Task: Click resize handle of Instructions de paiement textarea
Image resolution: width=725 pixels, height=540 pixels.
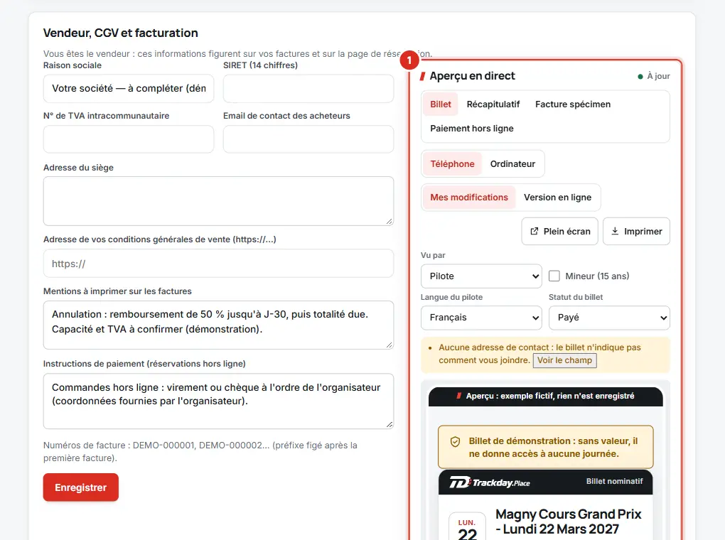Action: 390,425
